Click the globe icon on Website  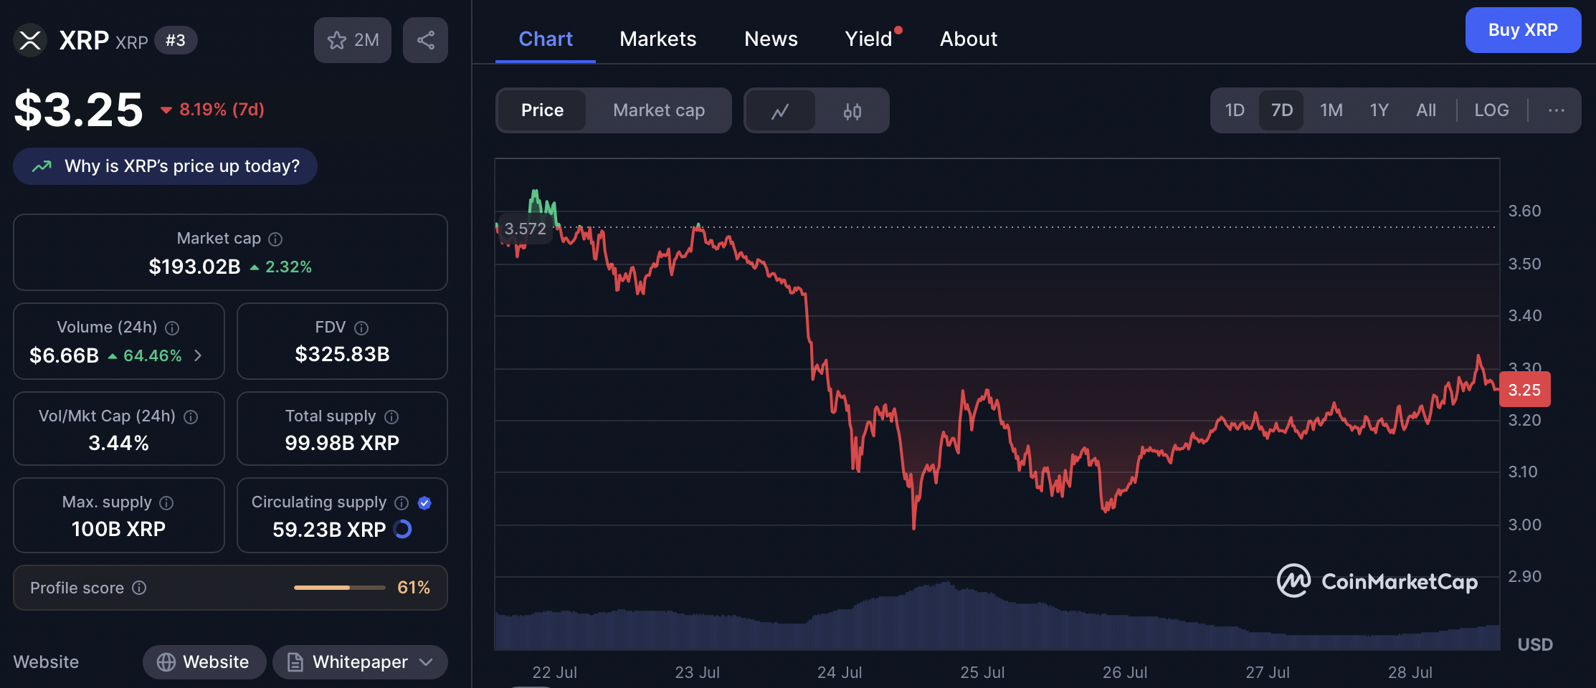coord(166,662)
